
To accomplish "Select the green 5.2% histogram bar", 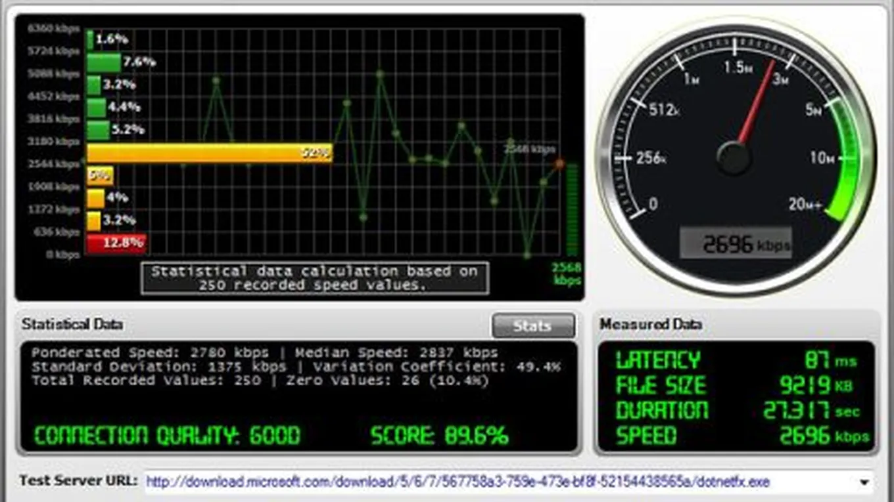I will click(x=98, y=130).
